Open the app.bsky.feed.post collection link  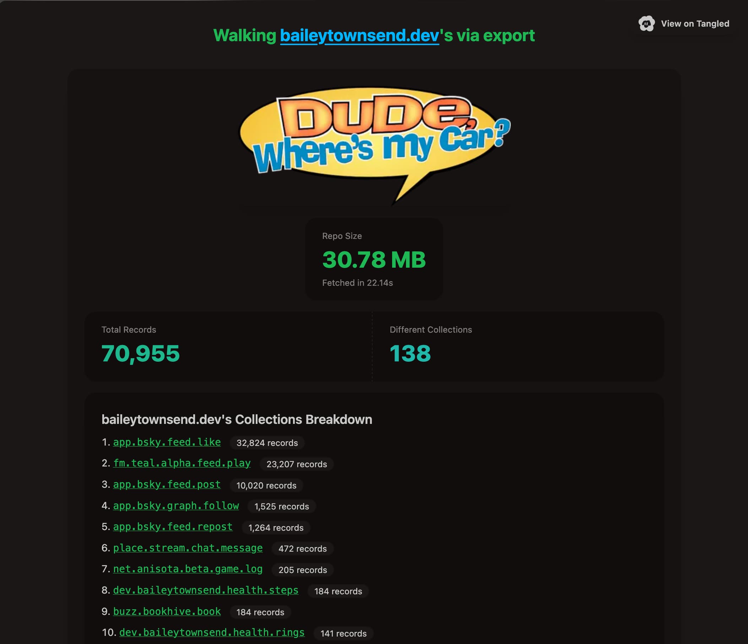167,485
